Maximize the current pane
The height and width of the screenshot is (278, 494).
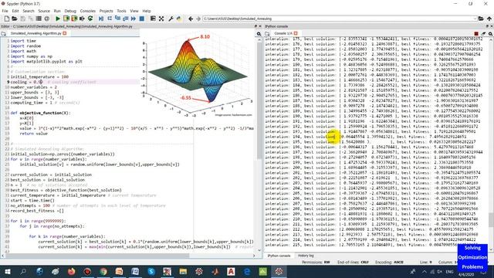coord(153,19)
